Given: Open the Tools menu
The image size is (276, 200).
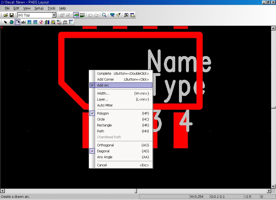Looking at the screenshot, I should 51,8.
